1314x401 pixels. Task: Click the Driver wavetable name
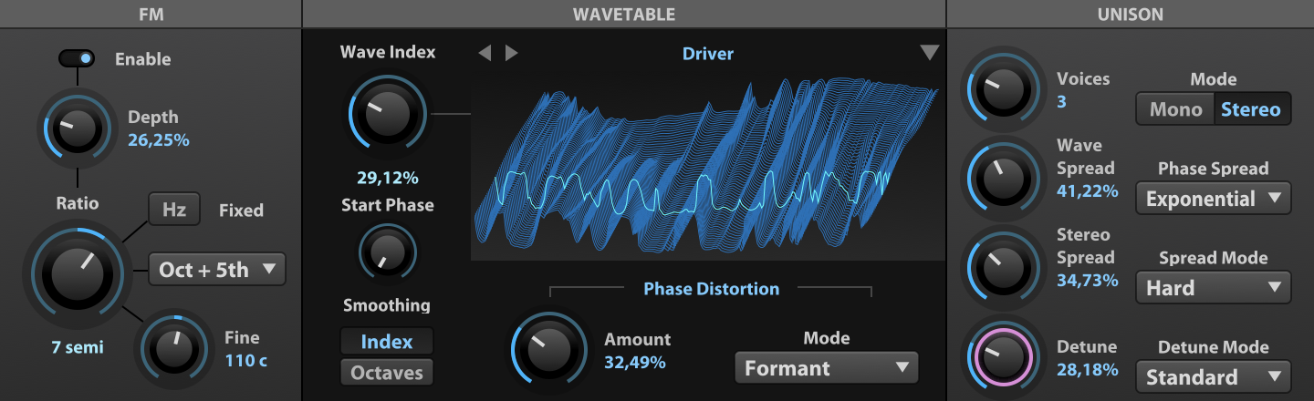(708, 54)
